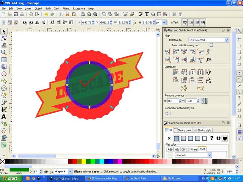Image resolution: width=243 pixels, height=182 pixels.
Task: Expand hidden toolbox tools chevron
Action: 4,155
